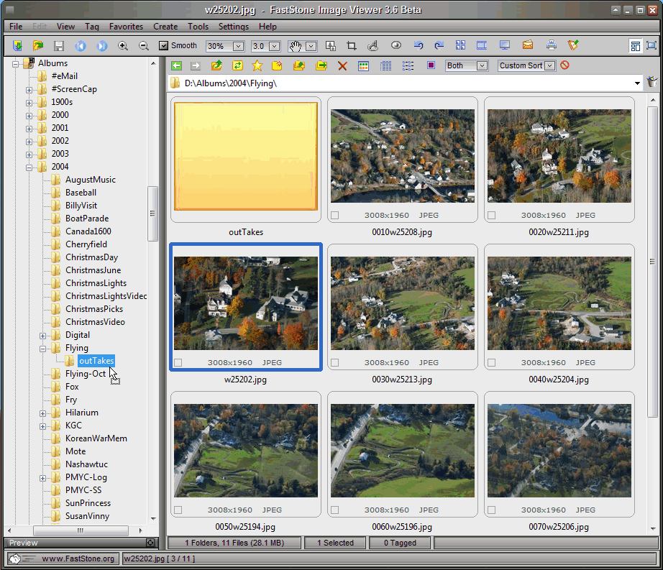Click the Open file folder icon
This screenshot has height=570, width=663.
(x=38, y=45)
